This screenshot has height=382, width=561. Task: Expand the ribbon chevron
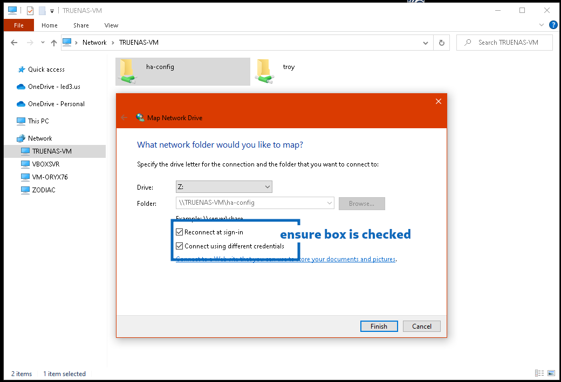click(x=542, y=25)
